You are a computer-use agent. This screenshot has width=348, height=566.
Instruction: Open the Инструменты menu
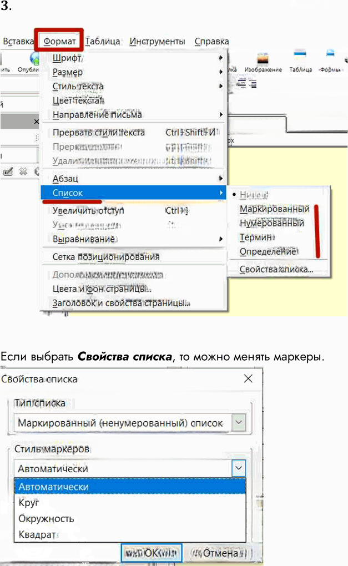click(157, 42)
